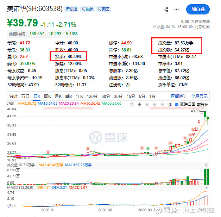Move chart left with the left arrow icon

point(155,104)
